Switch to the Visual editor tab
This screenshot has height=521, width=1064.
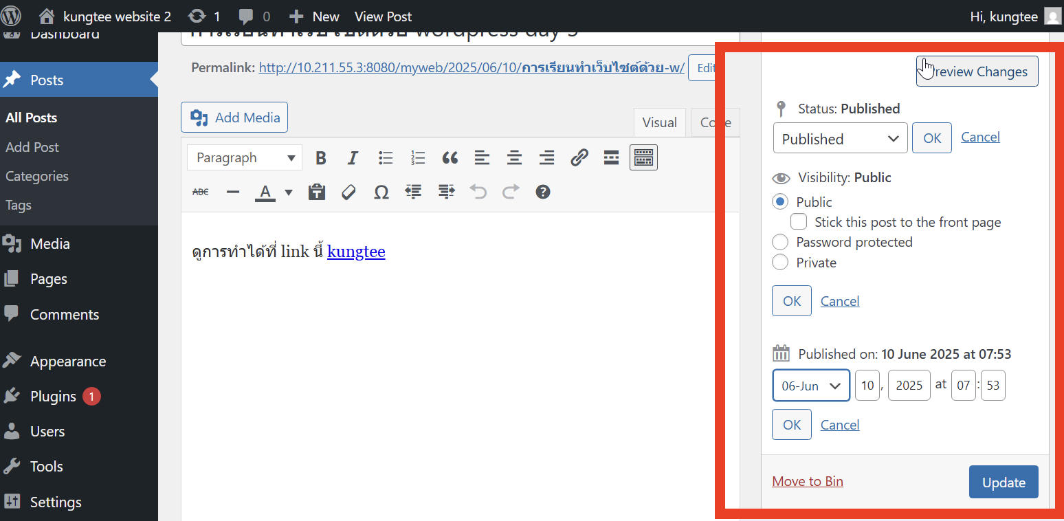tap(659, 122)
